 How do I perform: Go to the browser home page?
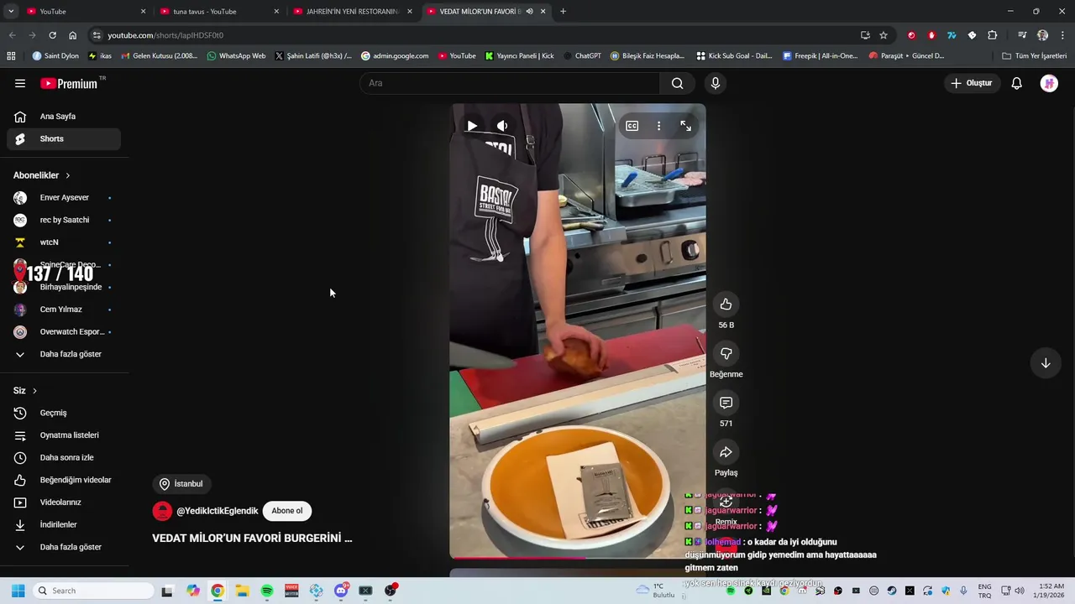click(72, 35)
